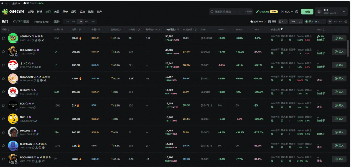Open the 监控 menu item
The image size is (351, 167).
pos(82,12)
